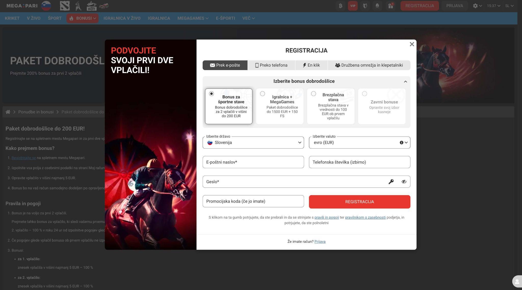
Task: Open the 15:37 time zone dropdown
Action: pyautogui.click(x=493, y=6)
